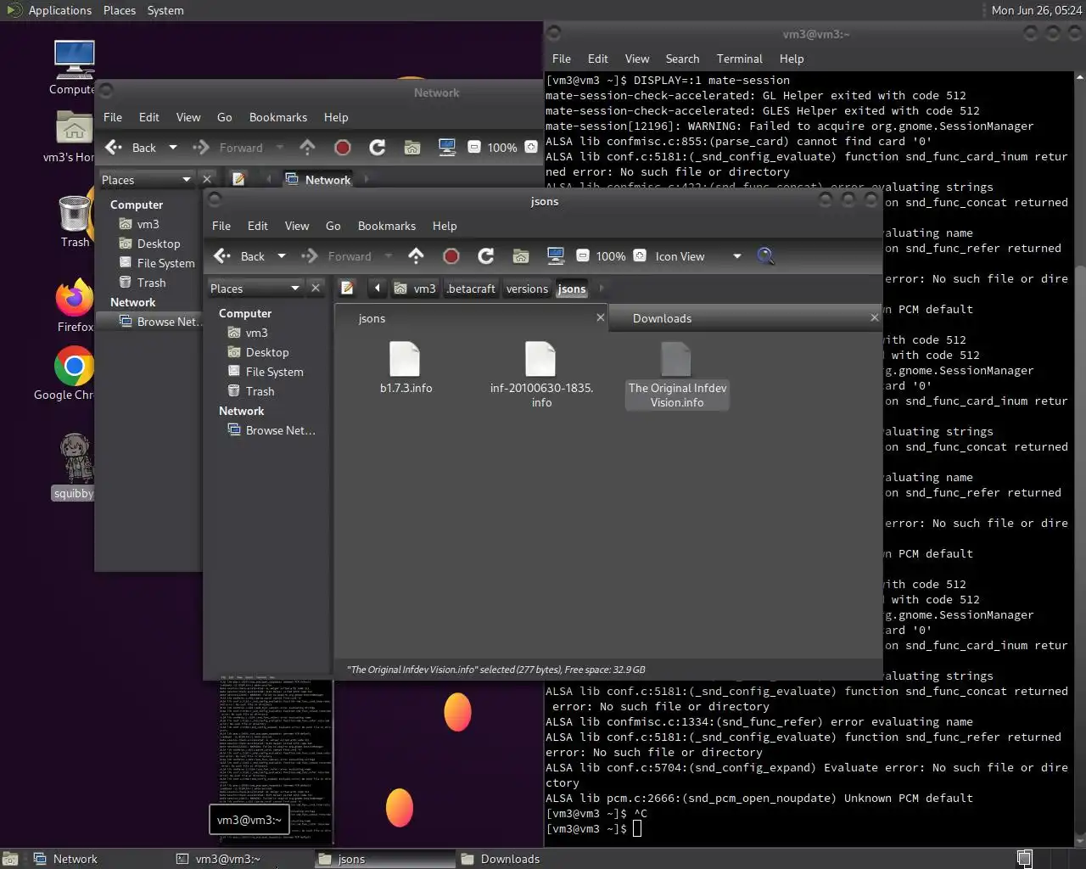Viewport: 1086px width, 869px height.
Task: Reload the Network window
Action: coord(378,148)
